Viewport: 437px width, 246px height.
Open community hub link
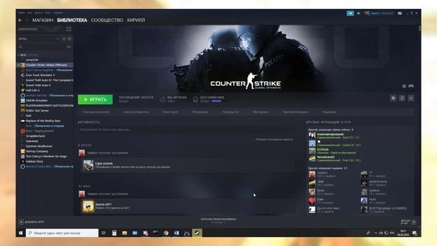pyautogui.click(x=136, y=112)
